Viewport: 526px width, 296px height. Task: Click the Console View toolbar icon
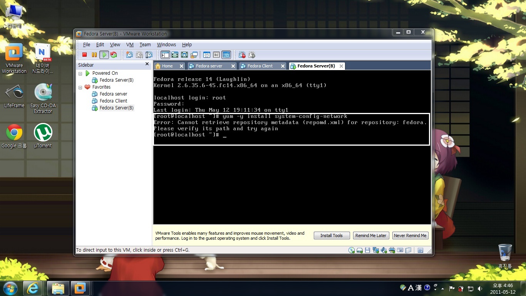point(226,55)
